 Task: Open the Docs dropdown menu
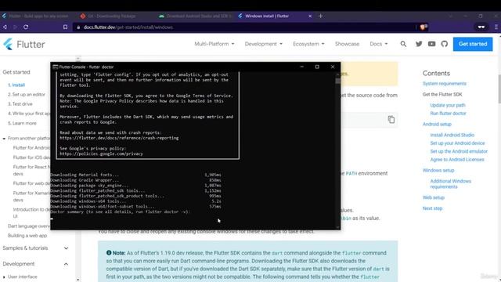click(x=379, y=44)
